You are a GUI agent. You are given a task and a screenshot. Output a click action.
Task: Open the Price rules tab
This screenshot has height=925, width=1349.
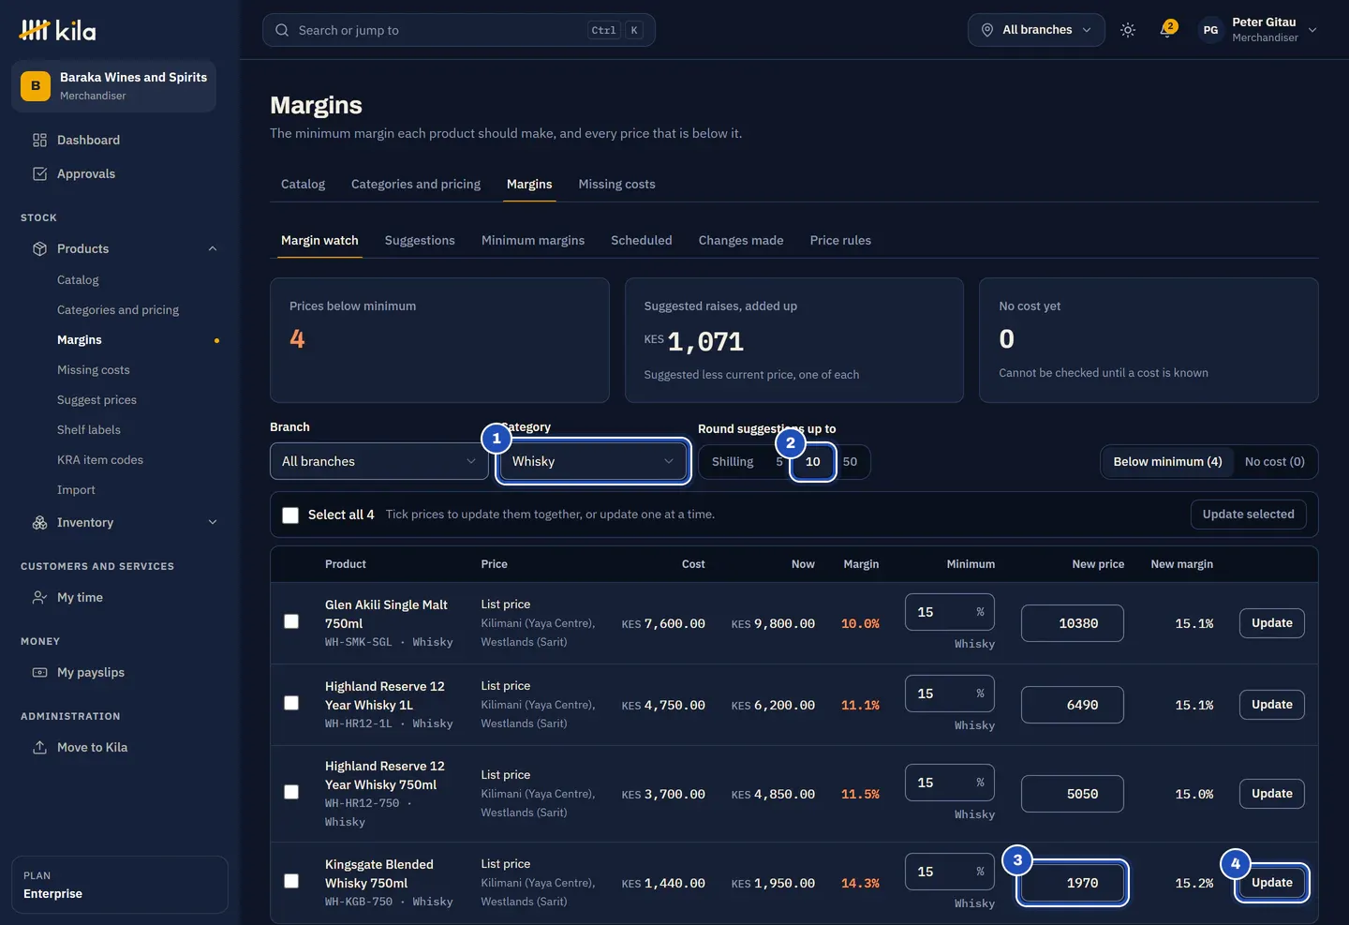pyautogui.click(x=840, y=240)
